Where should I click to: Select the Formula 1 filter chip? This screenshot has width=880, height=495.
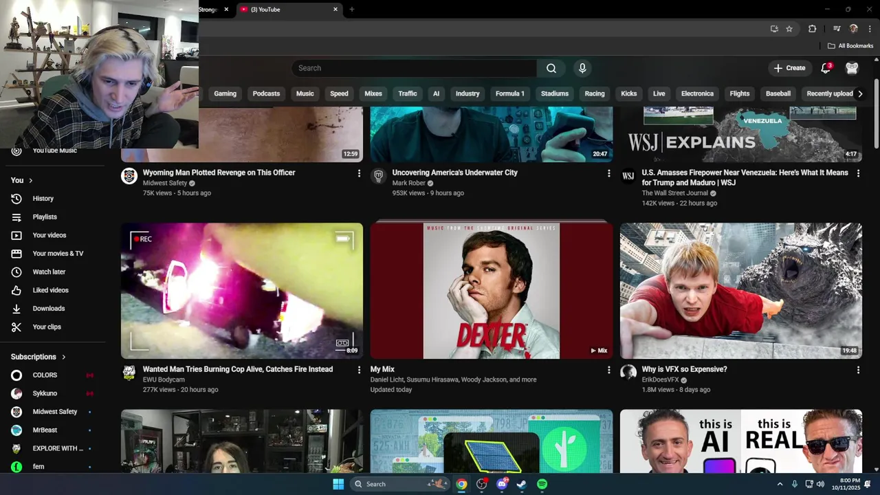pos(510,93)
